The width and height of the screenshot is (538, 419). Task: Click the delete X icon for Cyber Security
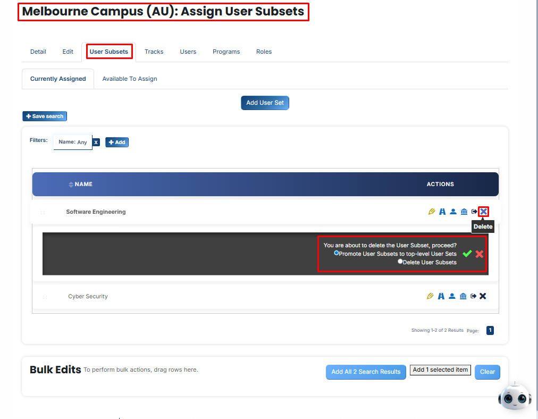(x=483, y=296)
